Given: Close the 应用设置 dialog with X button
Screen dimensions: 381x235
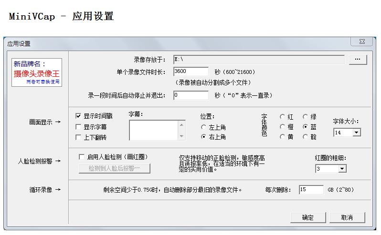Looking at the screenshot, I should tap(362, 41).
